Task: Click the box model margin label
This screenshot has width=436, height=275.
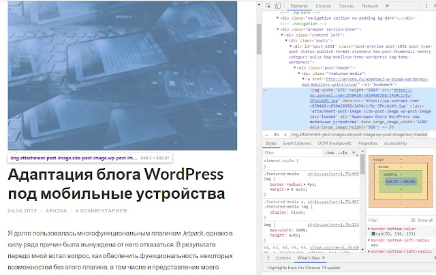Action: tap(379, 159)
